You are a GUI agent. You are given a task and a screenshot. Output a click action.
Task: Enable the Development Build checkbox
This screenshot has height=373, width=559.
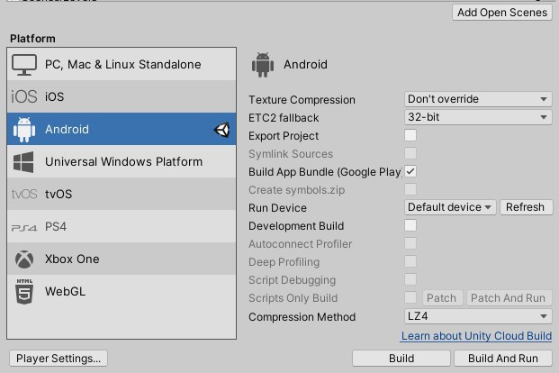[410, 225]
